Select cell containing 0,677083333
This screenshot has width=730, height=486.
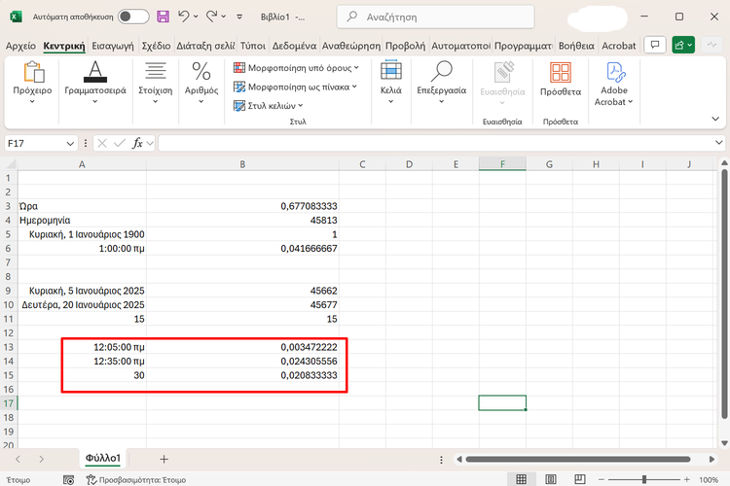pos(242,206)
